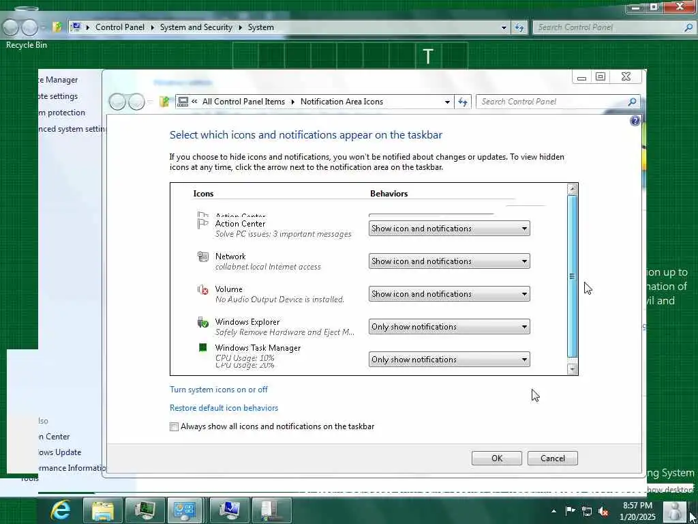Screen dimensions: 698x524
Task: Expand arrow after All Control Panel Items breadcrumb
Action: pos(292,102)
